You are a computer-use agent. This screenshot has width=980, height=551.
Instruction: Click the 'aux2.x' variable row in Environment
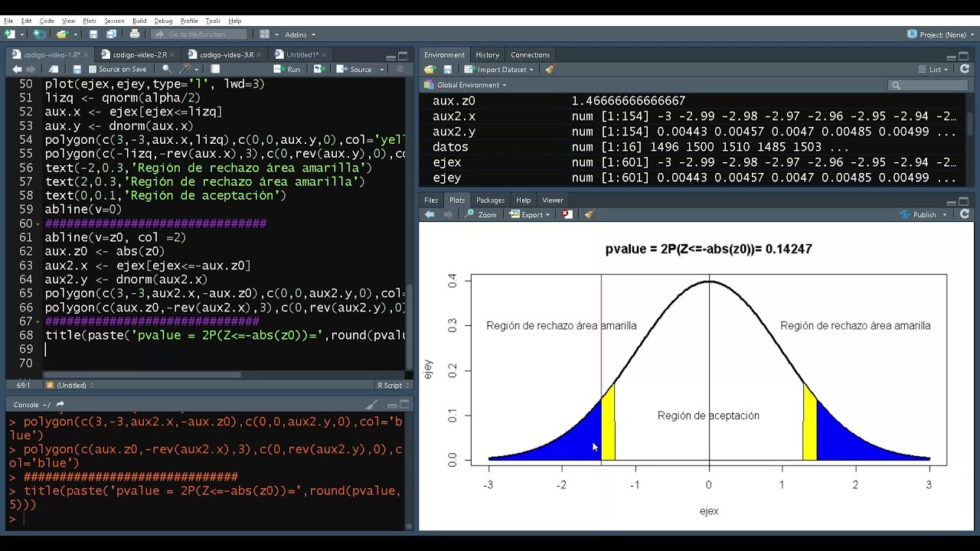pos(693,116)
